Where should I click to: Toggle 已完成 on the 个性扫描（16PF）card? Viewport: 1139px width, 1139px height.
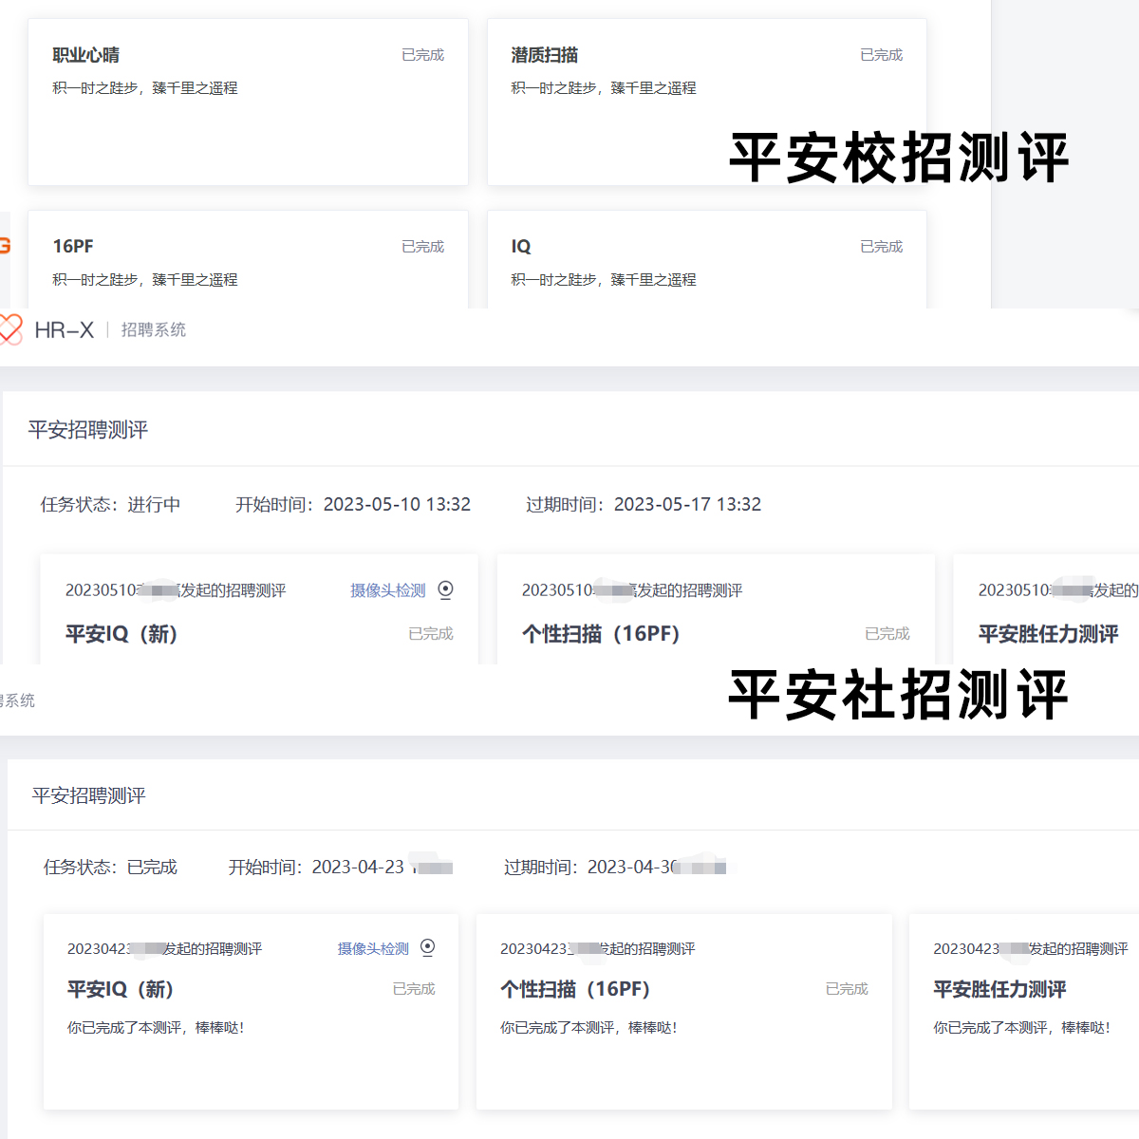click(887, 633)
